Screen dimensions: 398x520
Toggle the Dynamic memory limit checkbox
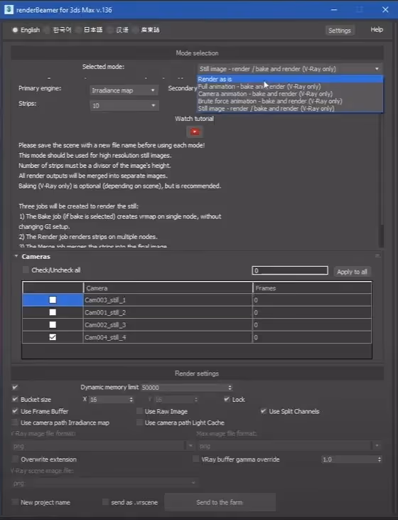pos(15,387)
